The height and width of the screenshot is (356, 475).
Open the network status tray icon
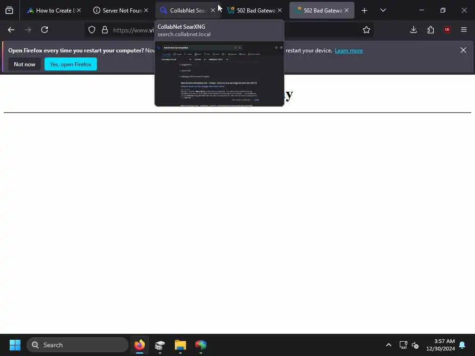pos(403,345)
